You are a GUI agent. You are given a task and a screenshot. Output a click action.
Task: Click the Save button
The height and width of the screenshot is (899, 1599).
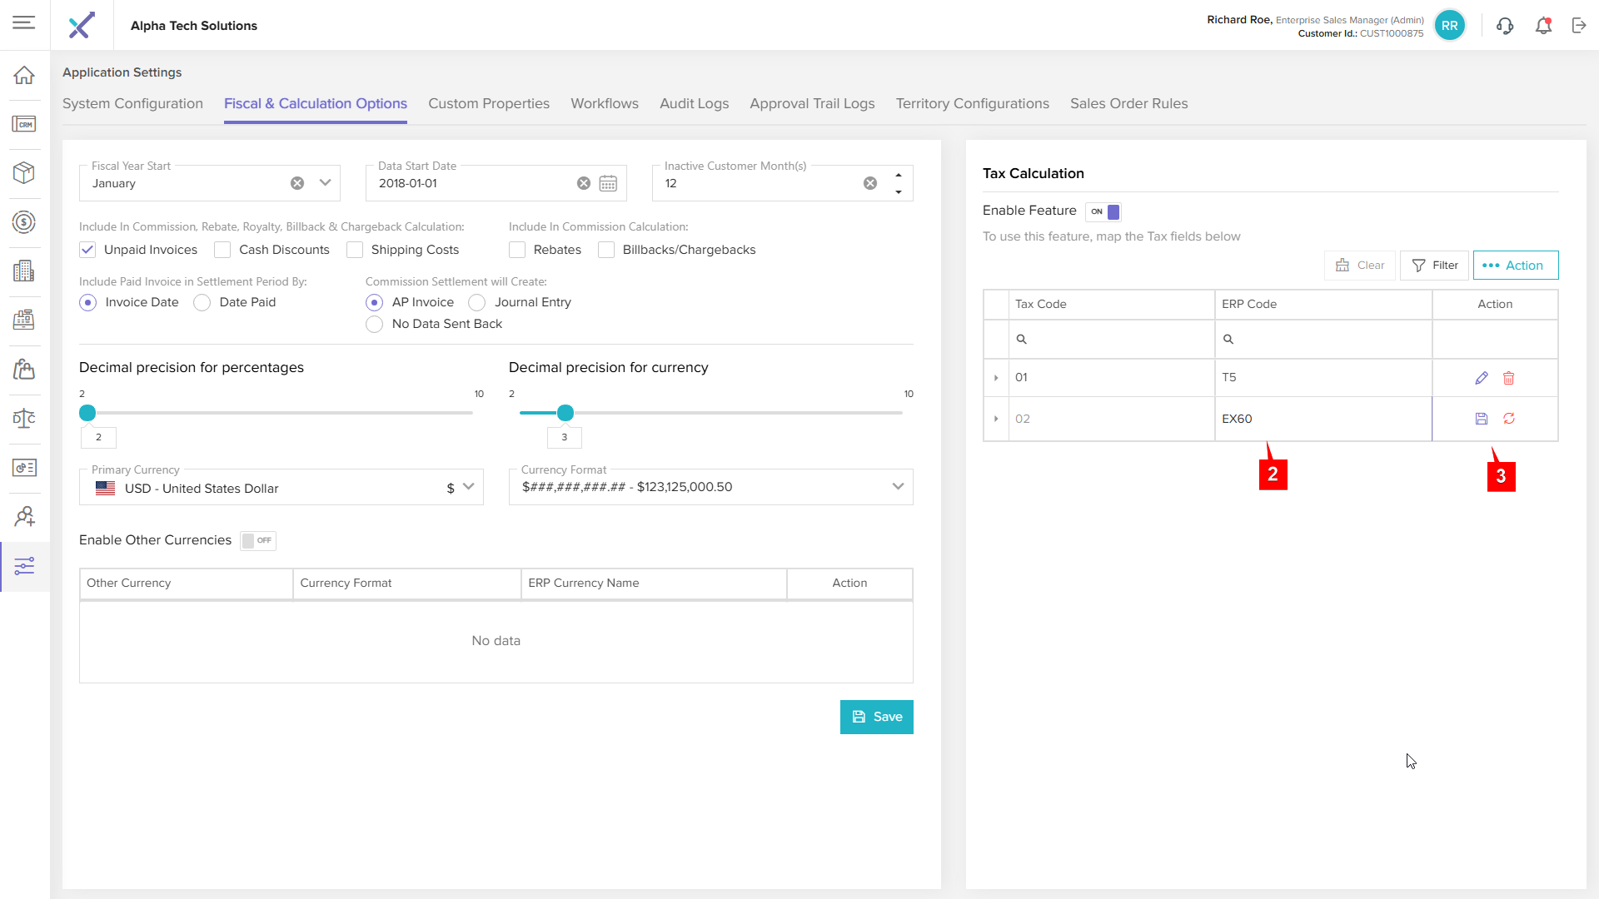pyautogui.click(x=876, y=717)
